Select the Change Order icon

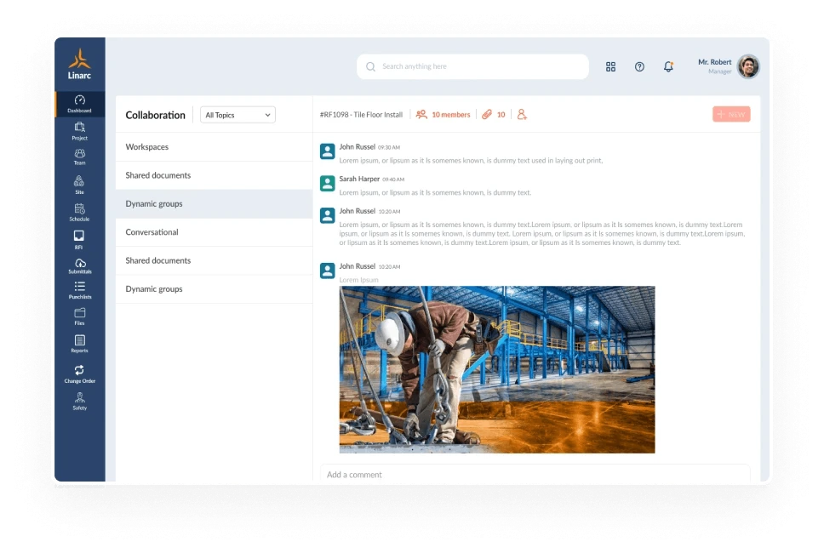coord(79,374)
